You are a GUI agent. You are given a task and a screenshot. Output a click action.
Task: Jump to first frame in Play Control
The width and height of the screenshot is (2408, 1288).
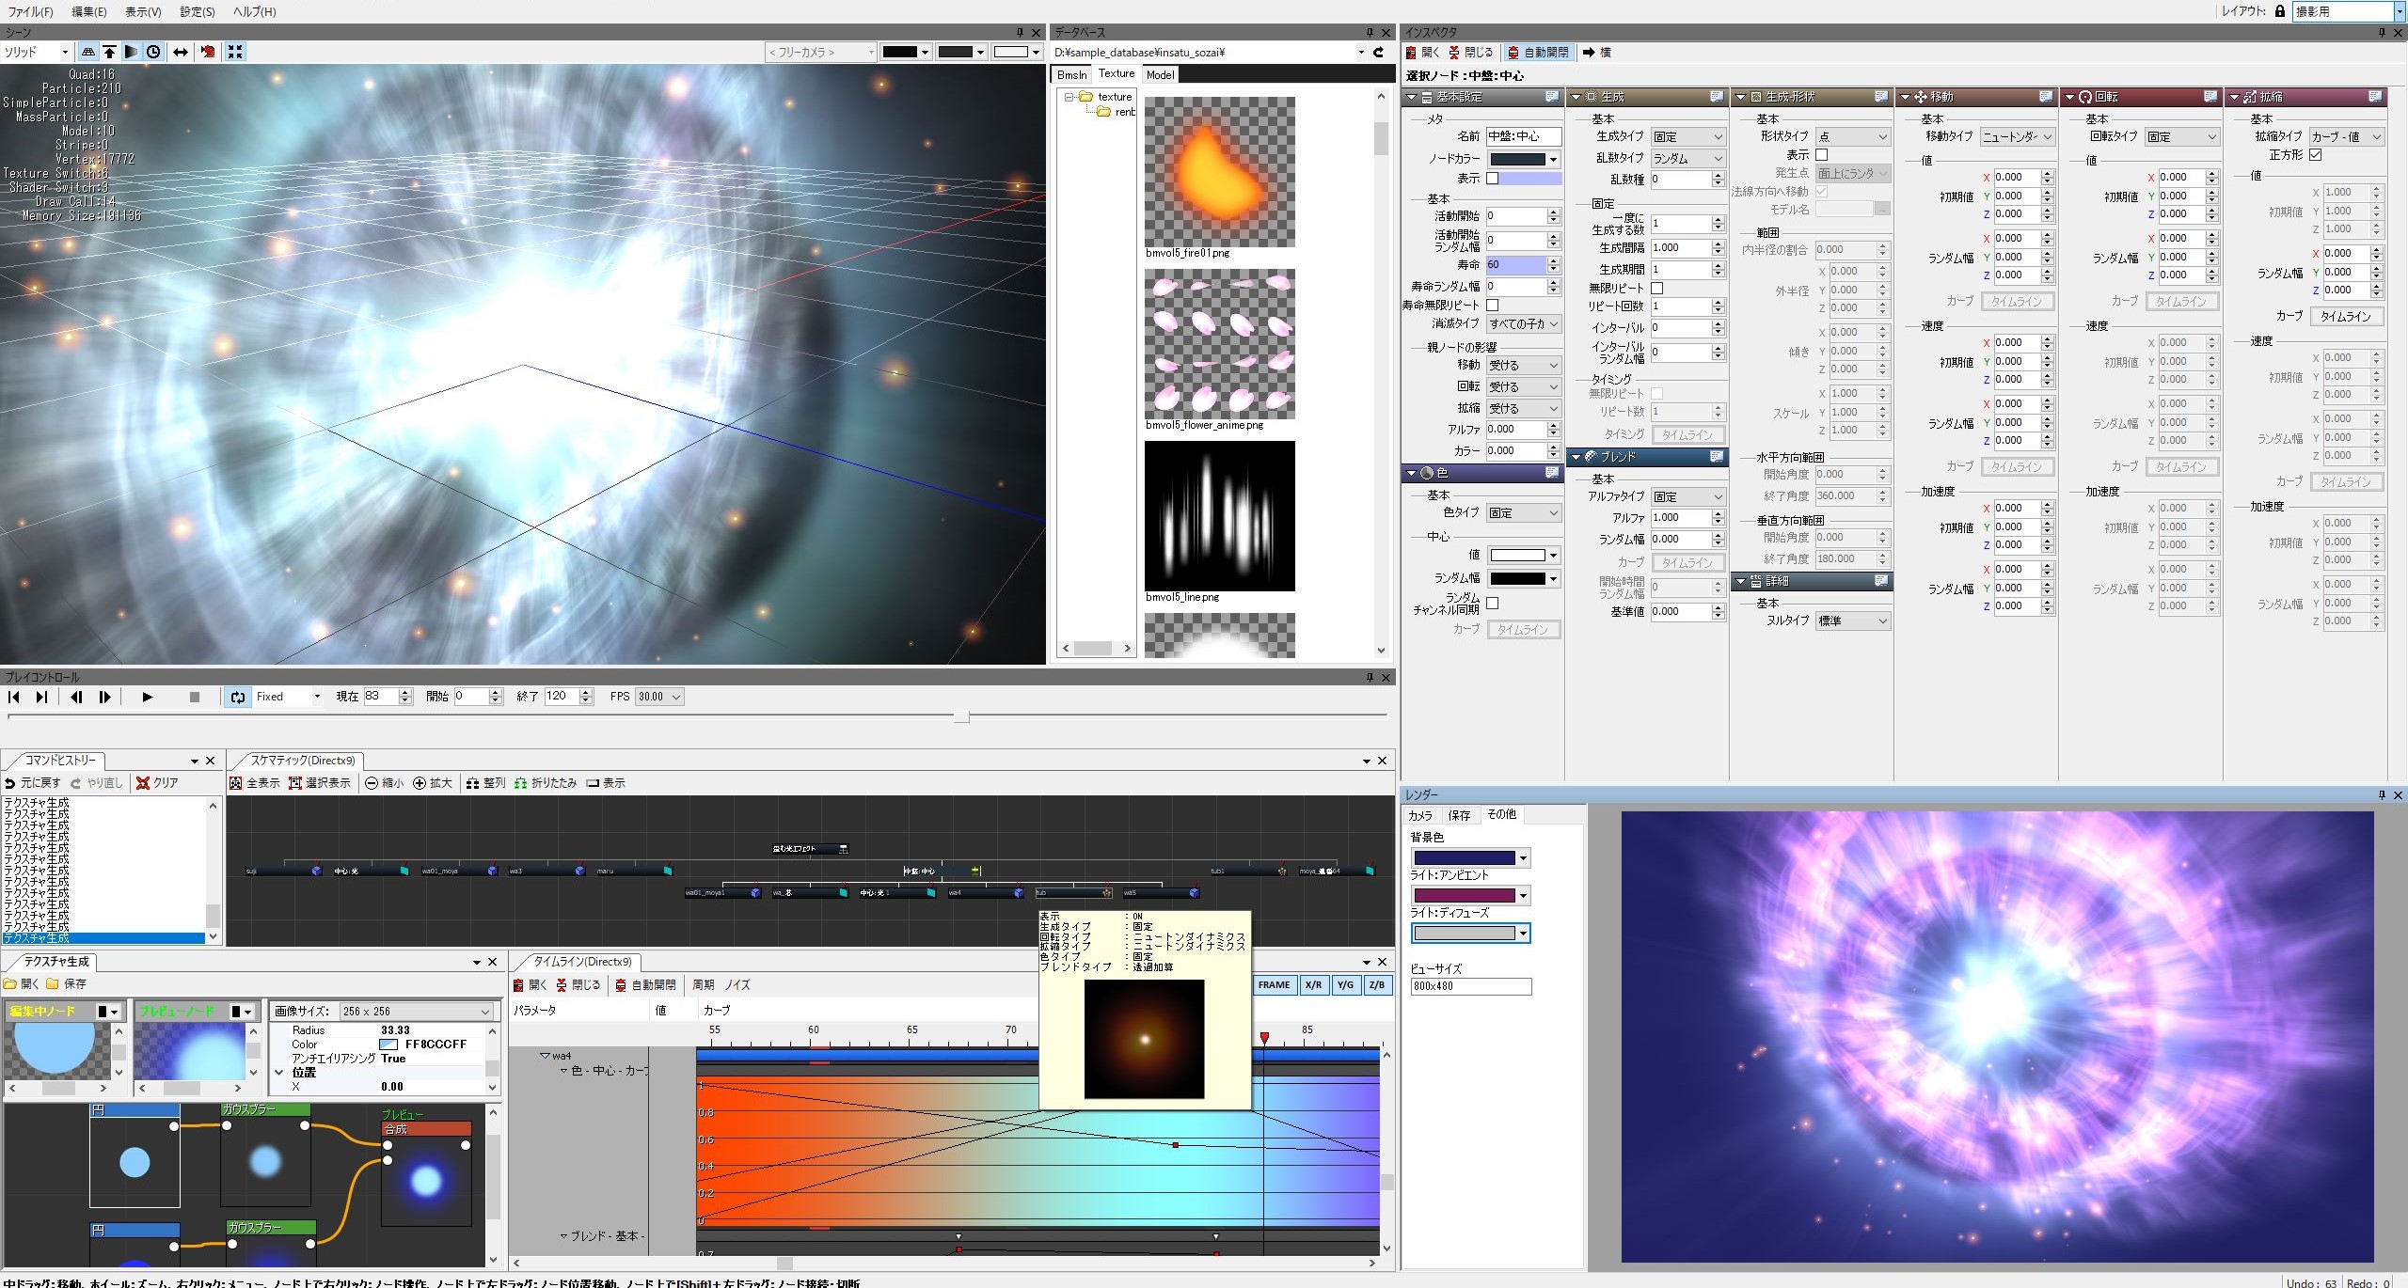pos(14,697)
